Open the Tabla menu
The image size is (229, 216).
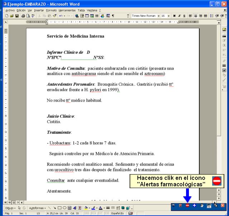tap(81, 10)
